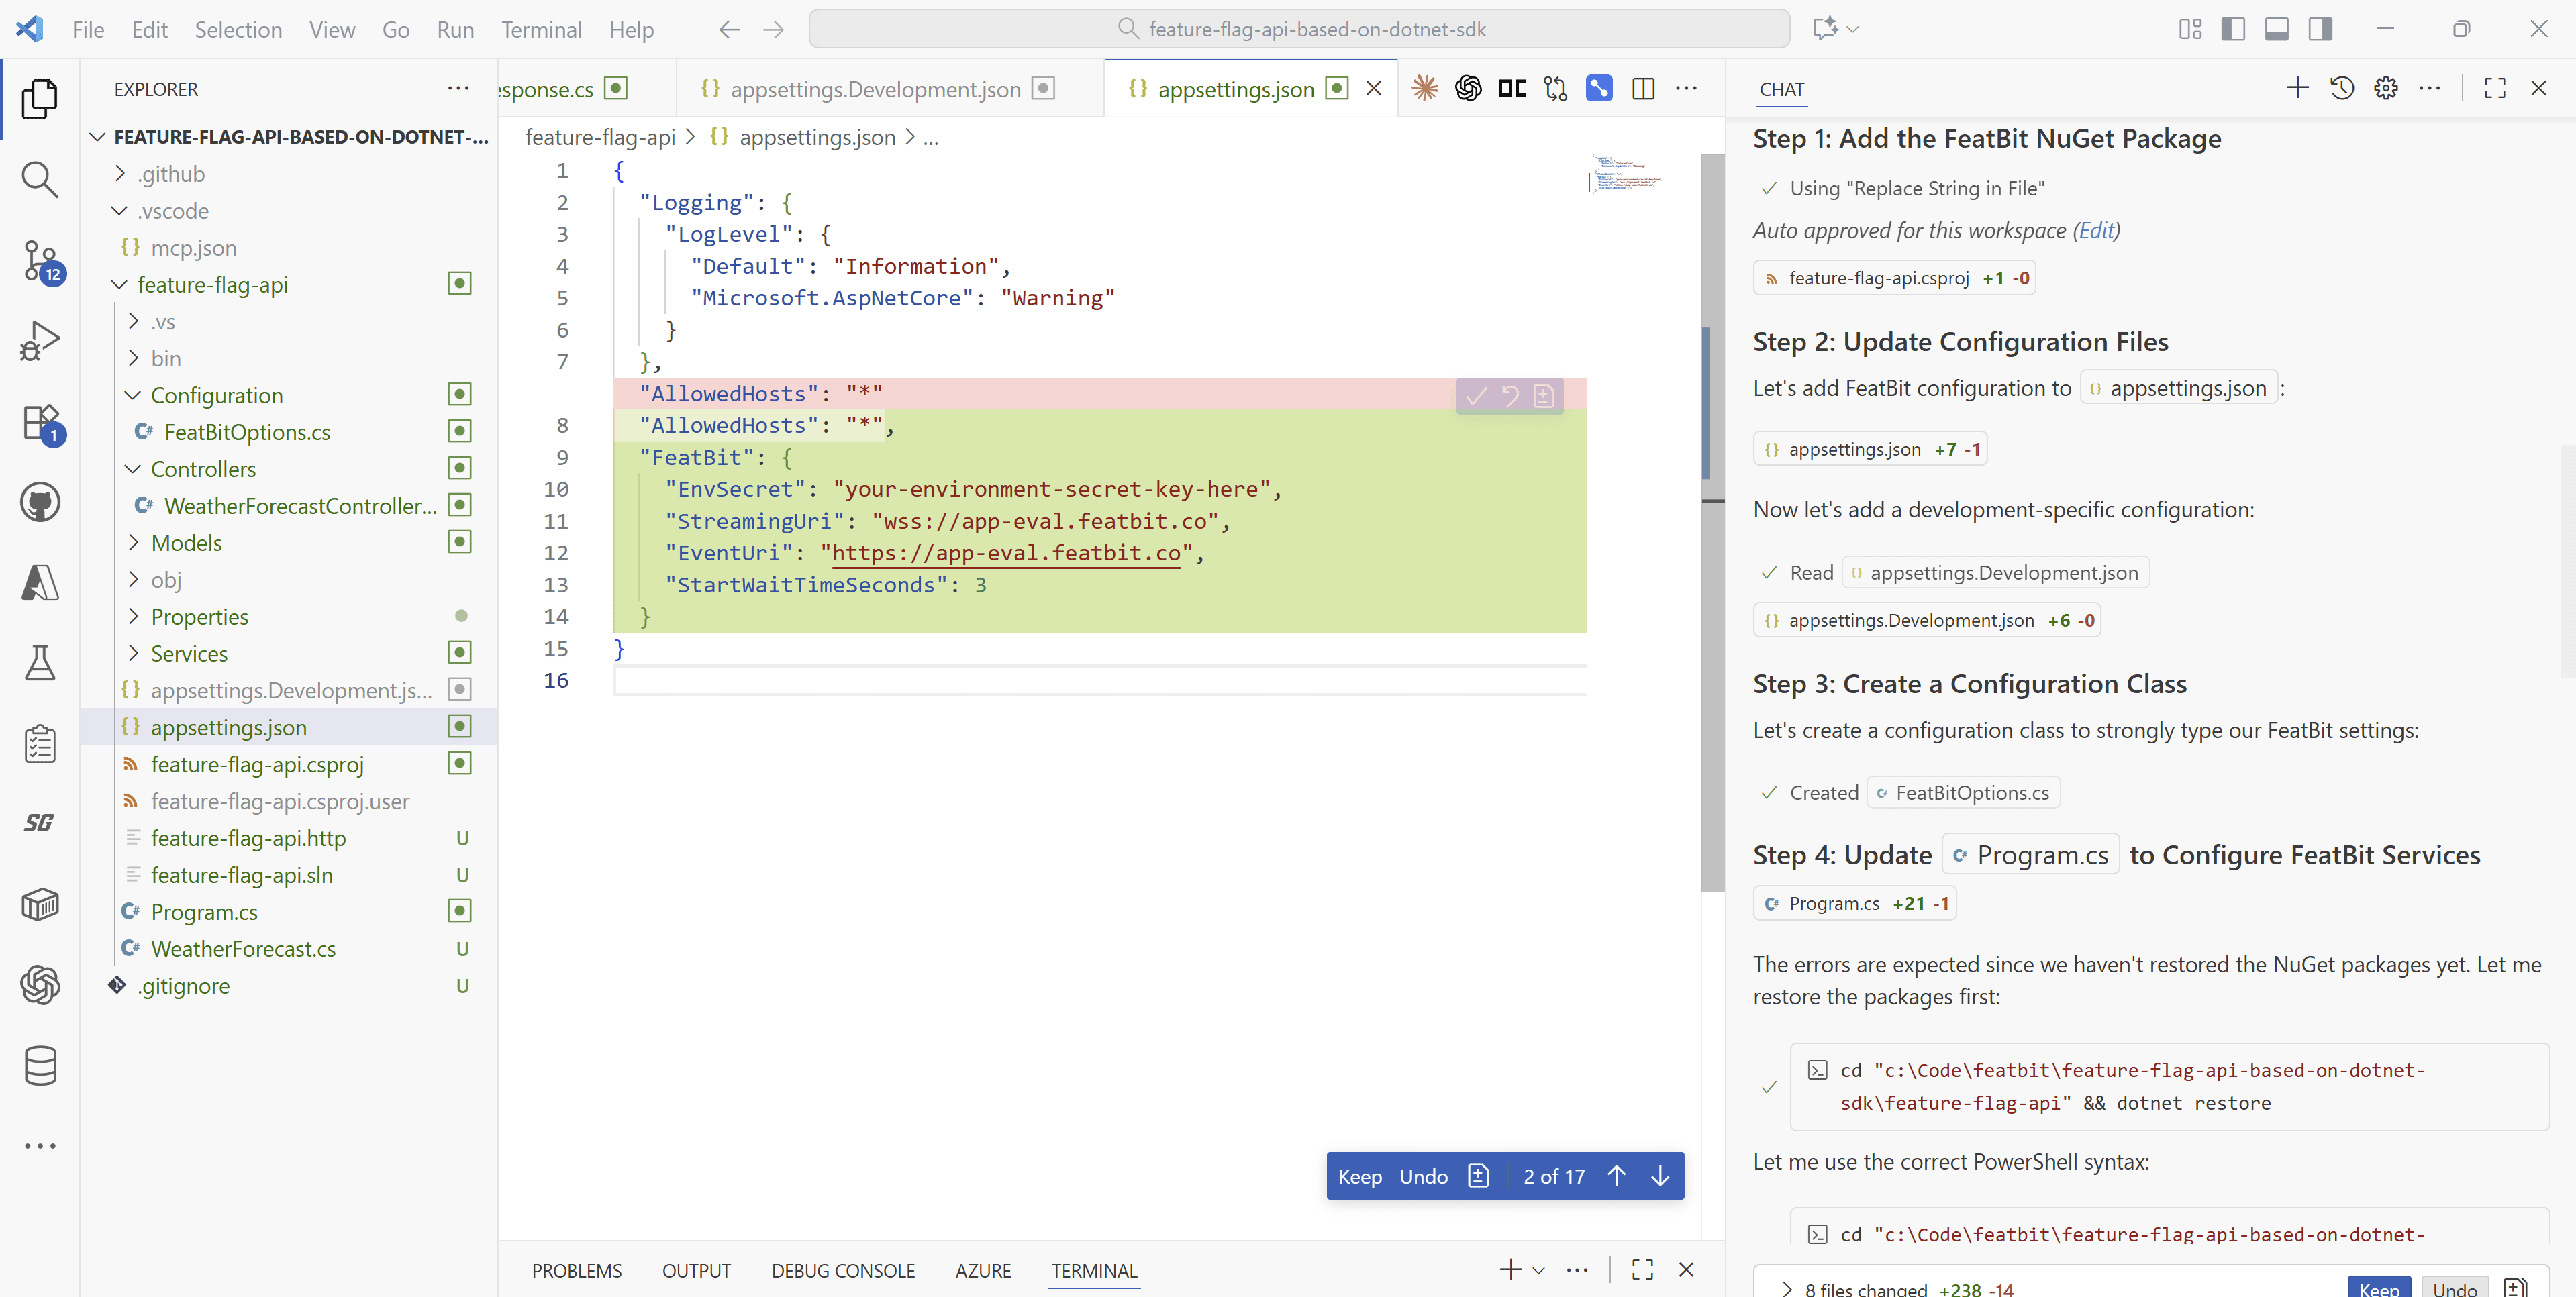
Task: Click the ChatGPT icon in the editor title bar
Action: pos(1468,88)
